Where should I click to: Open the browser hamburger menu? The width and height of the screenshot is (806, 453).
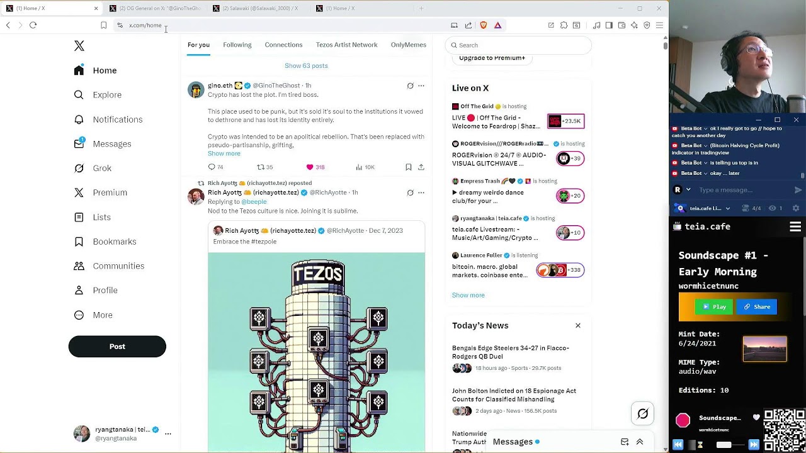point(659,25)
